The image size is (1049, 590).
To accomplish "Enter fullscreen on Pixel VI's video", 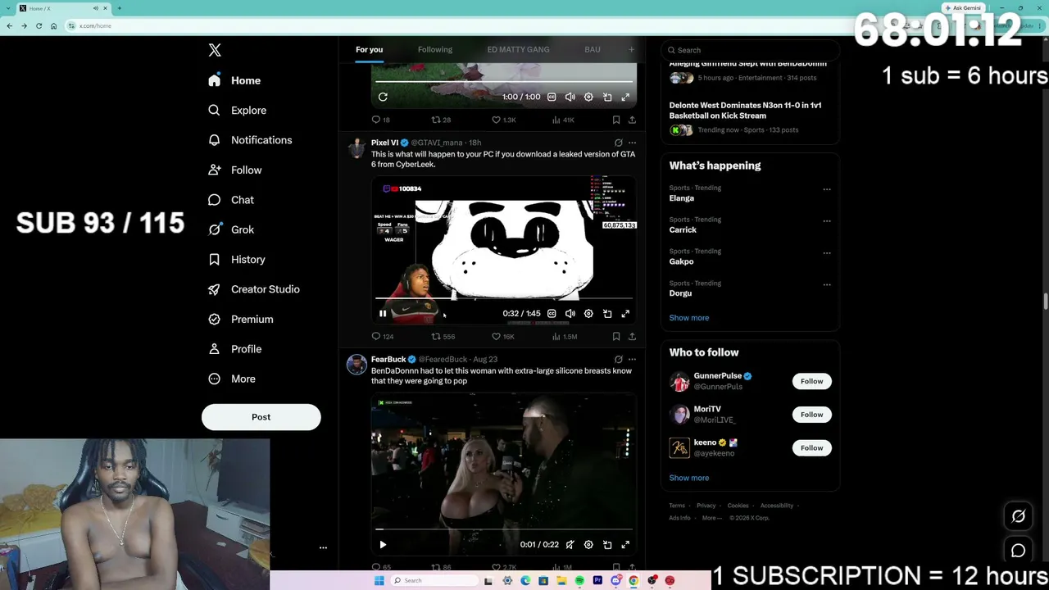I will pyautogui.click(x=625, y=313).
